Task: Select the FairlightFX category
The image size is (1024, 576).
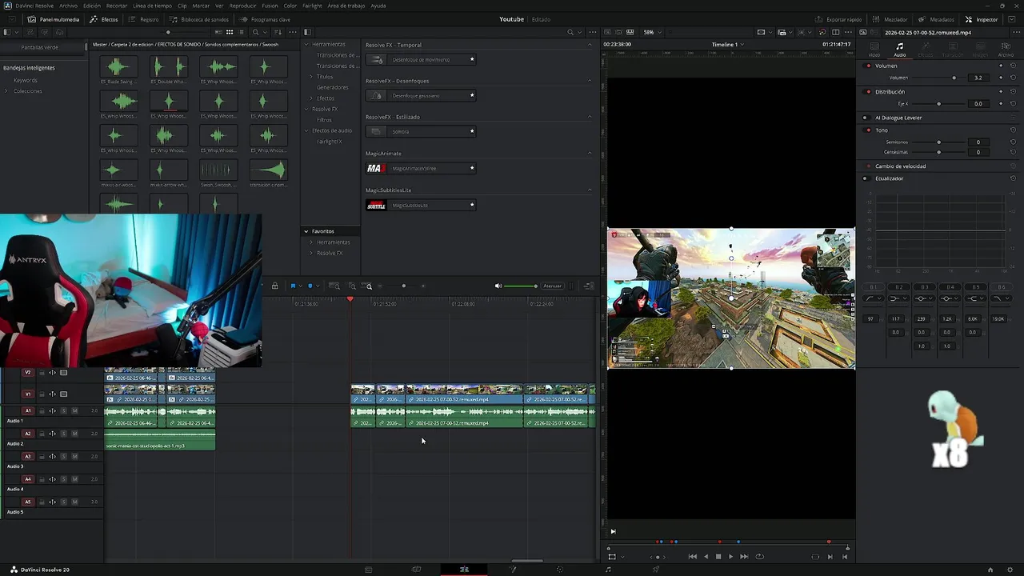Action: click(x=329, y=142)
